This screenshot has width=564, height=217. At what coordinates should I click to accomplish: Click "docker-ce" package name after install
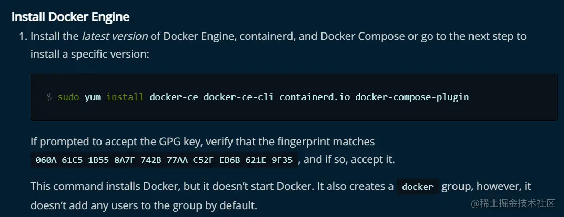pyautogui.click(x=174, y=97)
